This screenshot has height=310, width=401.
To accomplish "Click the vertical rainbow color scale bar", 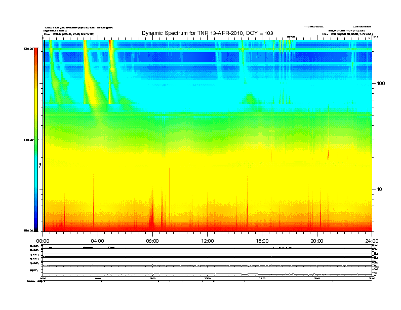I will pyautogui.click(x=36, y=140).
